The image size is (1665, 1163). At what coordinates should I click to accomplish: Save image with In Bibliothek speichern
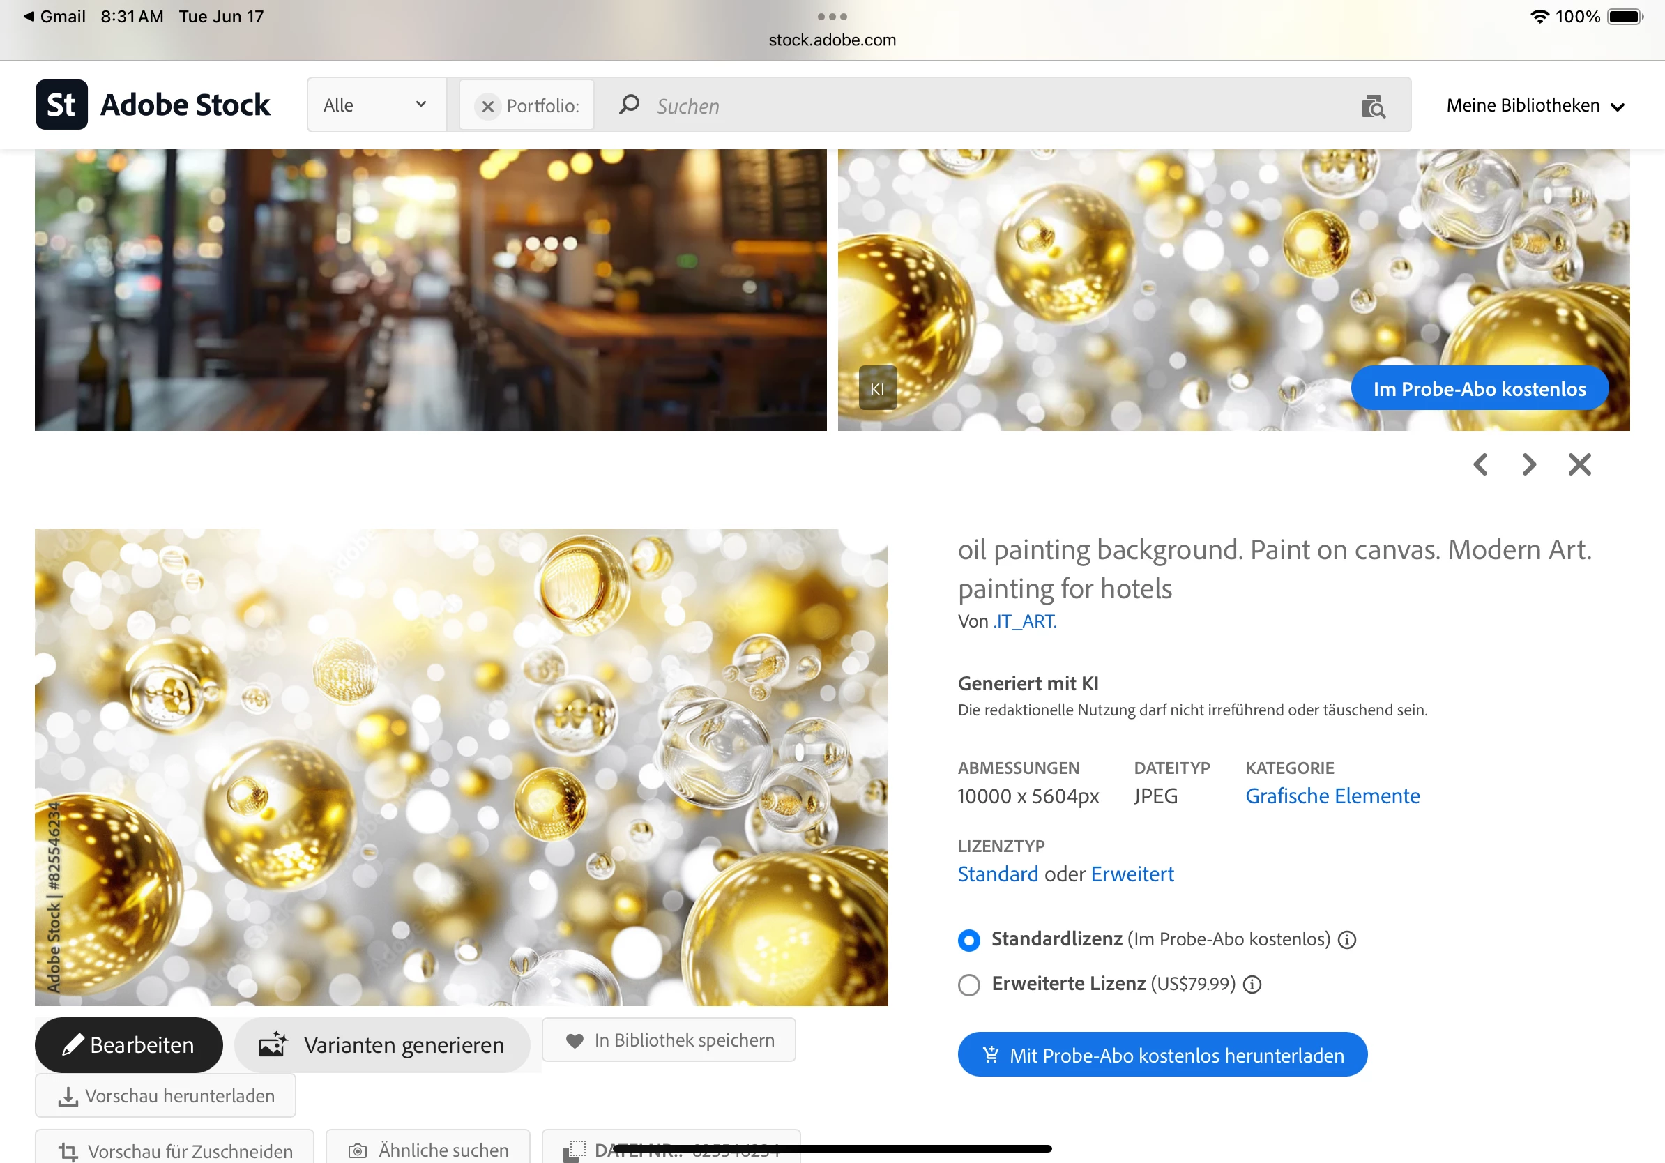(x=669, y=1040)
